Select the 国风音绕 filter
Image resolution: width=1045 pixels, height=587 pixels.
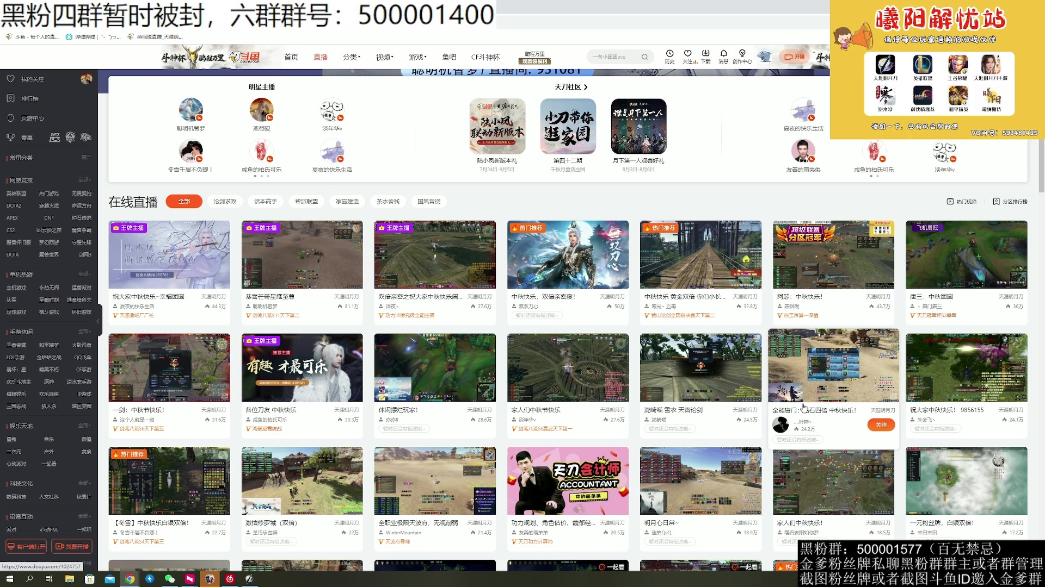click(428, 201)
